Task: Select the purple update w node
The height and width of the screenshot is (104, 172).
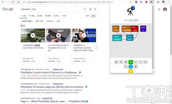Action: (x=143, y=29)
